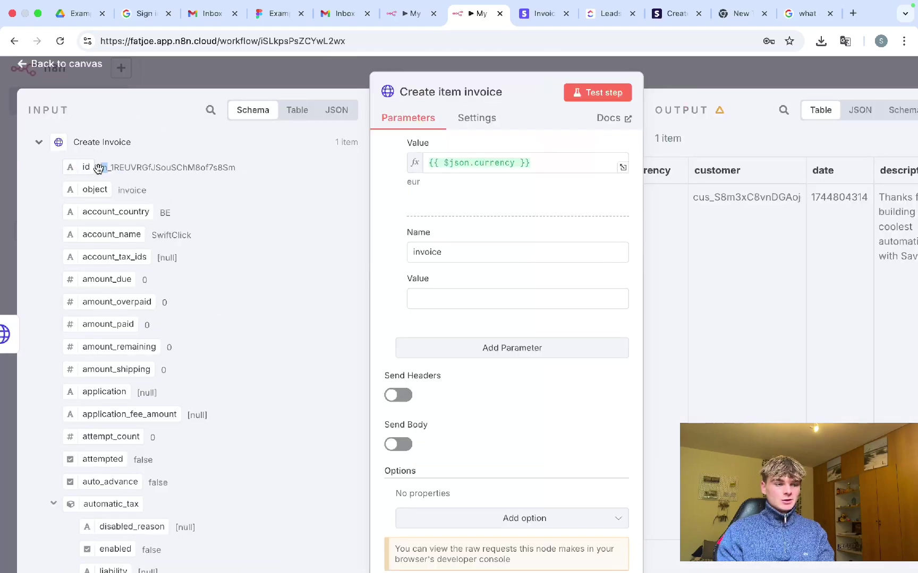Turn on the Send Body toggle

click(398, 444)
